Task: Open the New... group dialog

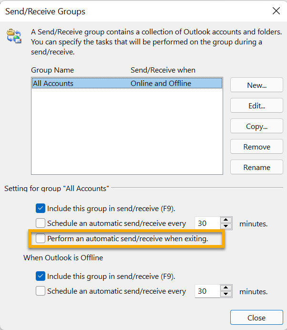Action: coord(256,85)
